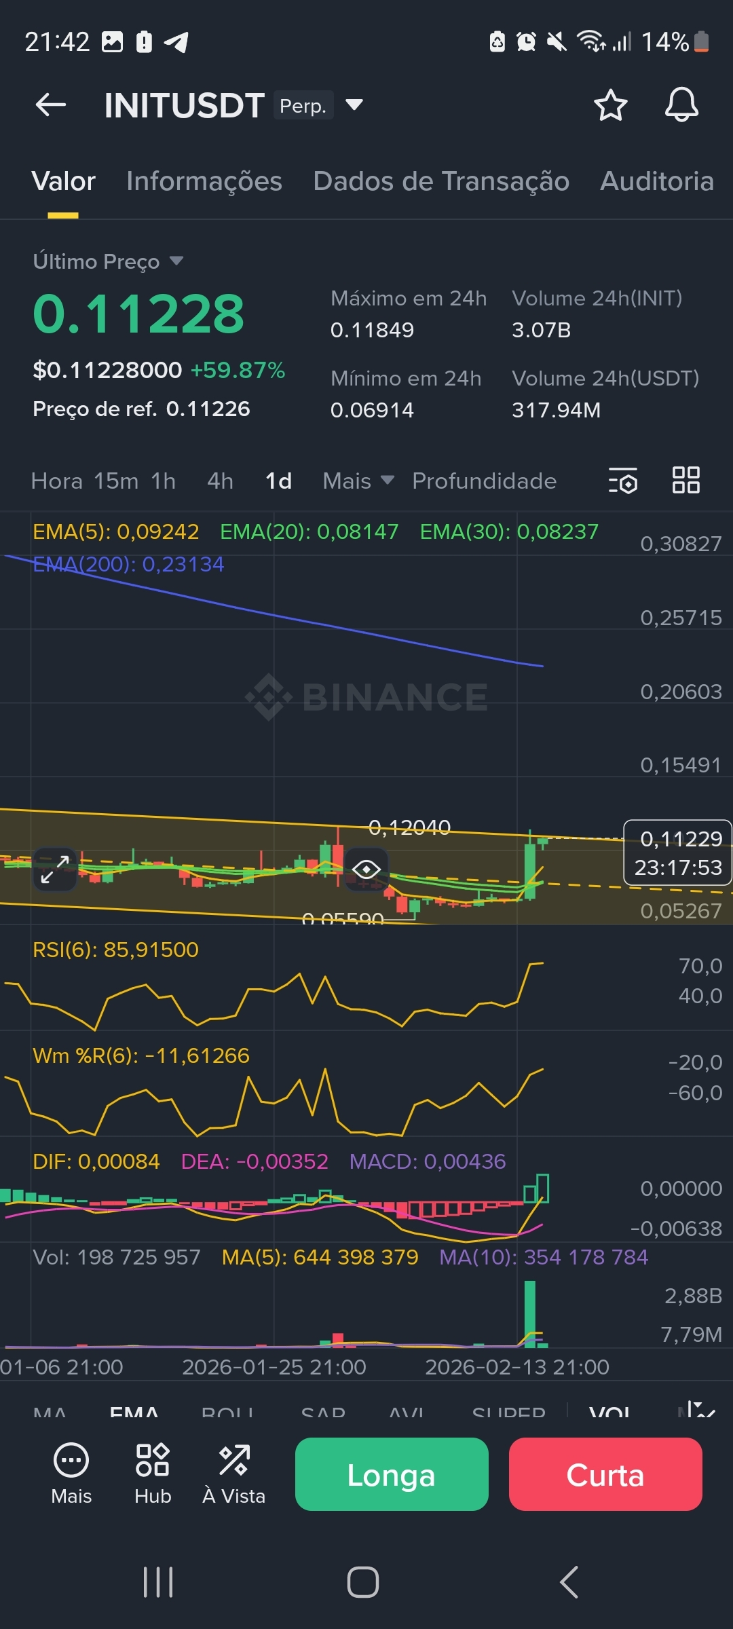The height and width of the screenshot is (1629, 733).
Task: Tap the muted sound status icon
Action: [557, 42]
